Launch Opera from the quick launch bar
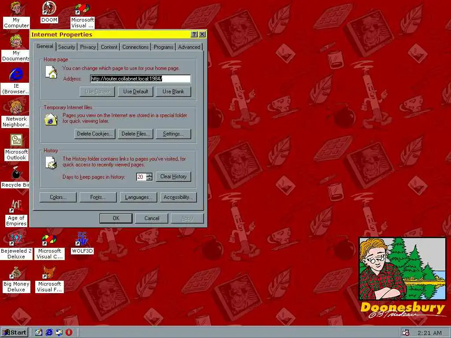Screen dimensions: 451x338 click(69, 333)
